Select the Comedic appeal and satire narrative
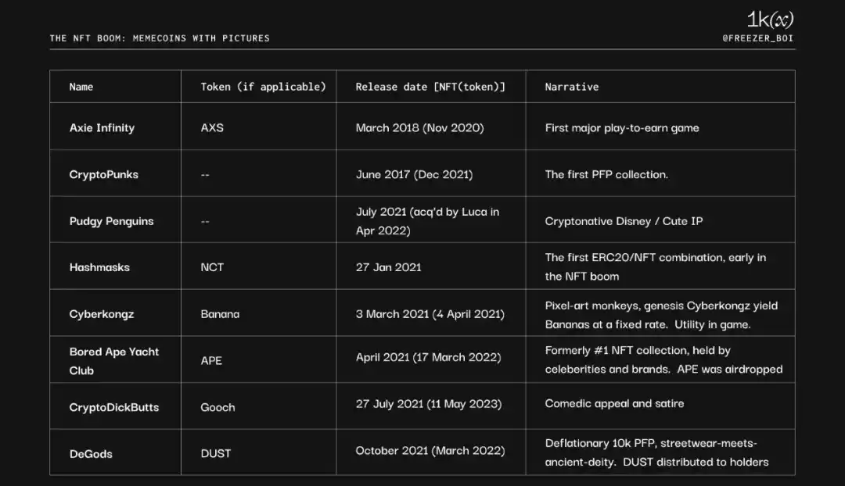Screen dimensions: 845x486 click(614, 404)
